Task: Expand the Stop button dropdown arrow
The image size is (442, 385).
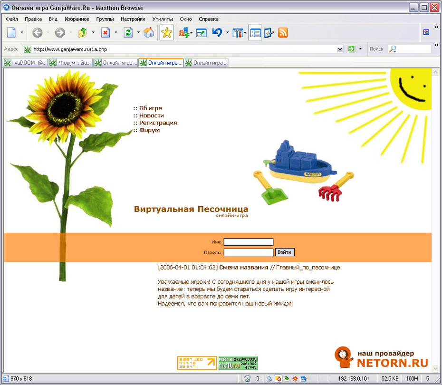Action: pyautogui.click(x=115, y=32)
